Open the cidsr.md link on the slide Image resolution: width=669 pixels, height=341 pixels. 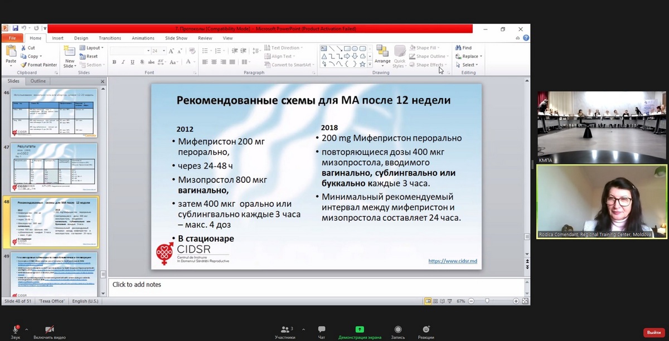[x=452, y=261]
